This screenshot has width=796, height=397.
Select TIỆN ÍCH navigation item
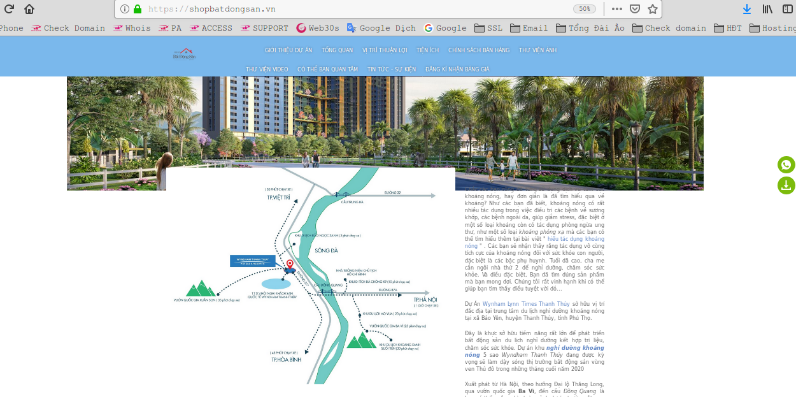point(427,50)
